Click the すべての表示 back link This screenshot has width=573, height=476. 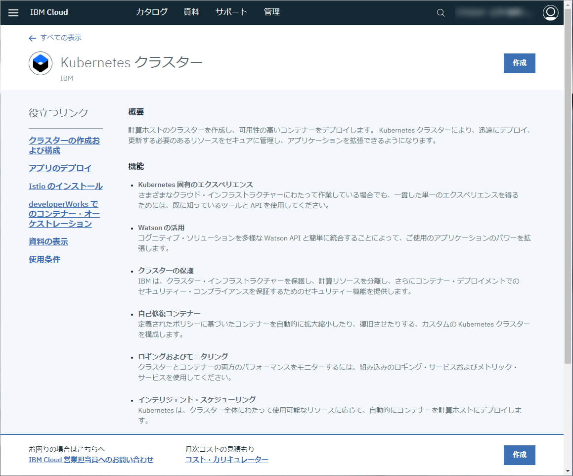pos(61,38)
